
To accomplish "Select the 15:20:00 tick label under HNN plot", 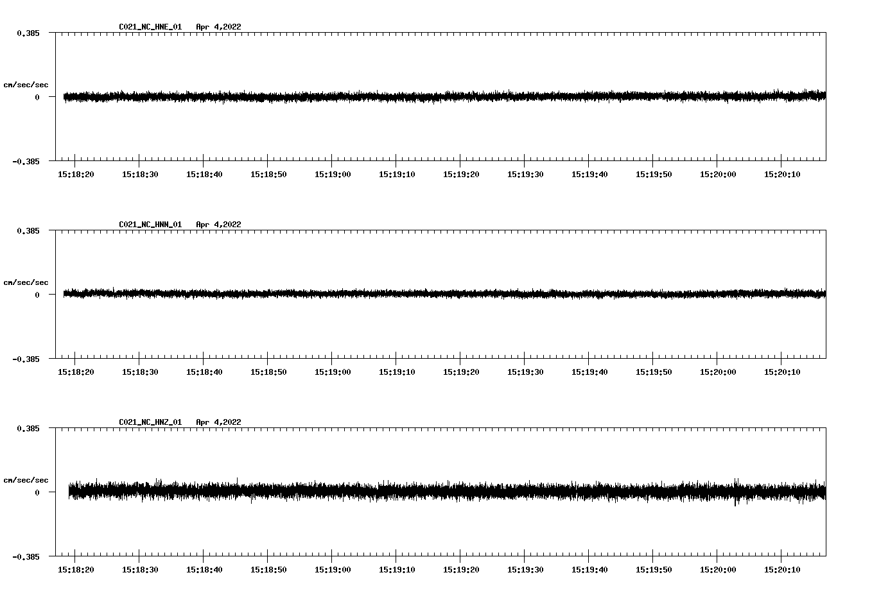I will click(x=718, y=372).
